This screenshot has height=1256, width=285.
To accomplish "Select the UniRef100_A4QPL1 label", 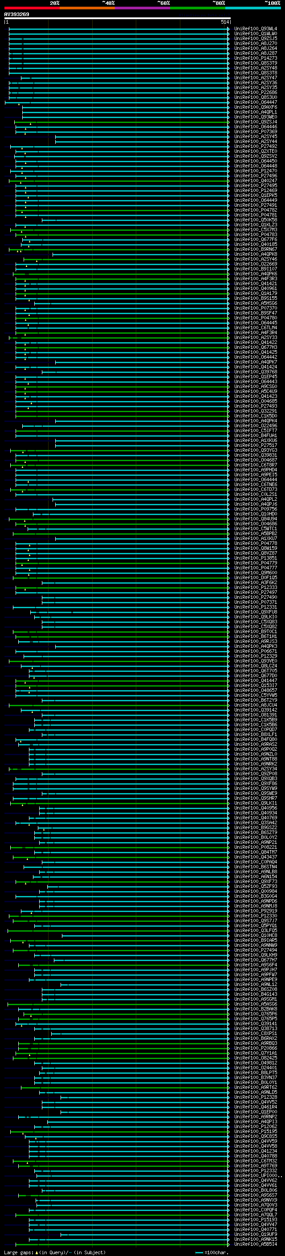I will click(x=256, y=112).
